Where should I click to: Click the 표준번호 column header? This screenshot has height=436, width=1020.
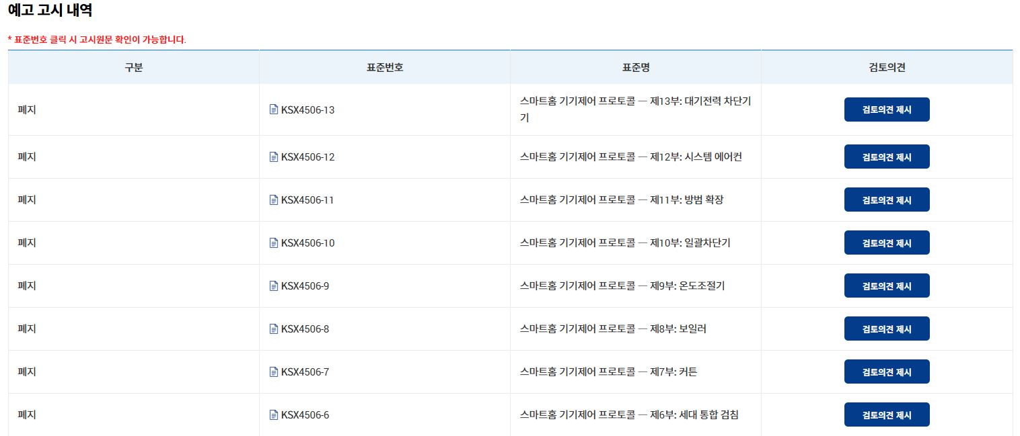[x=384, y=67]
